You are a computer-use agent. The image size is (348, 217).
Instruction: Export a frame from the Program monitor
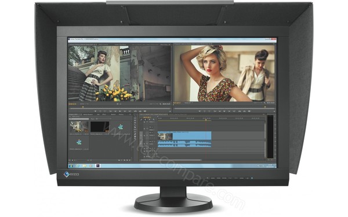pyautogui.click(x=249, y=111)
